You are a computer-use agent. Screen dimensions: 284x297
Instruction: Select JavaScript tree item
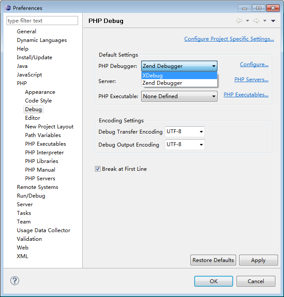29,75
